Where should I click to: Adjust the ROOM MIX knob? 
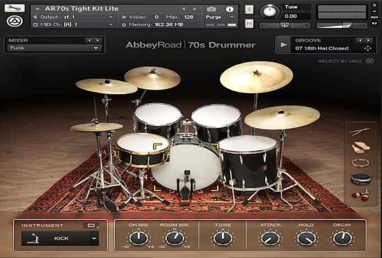point(175,238)
